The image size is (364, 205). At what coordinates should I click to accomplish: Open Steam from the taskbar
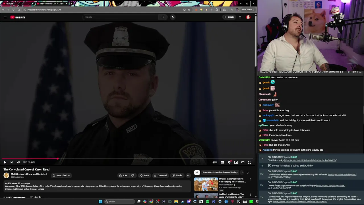pyautogui.click(x=182, y=202)
